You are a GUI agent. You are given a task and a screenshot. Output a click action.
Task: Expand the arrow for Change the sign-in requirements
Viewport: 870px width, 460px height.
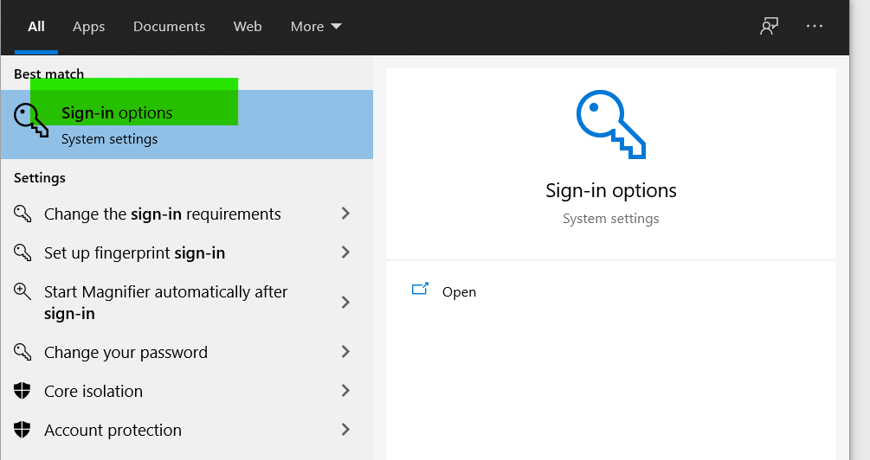pos(345,214)
